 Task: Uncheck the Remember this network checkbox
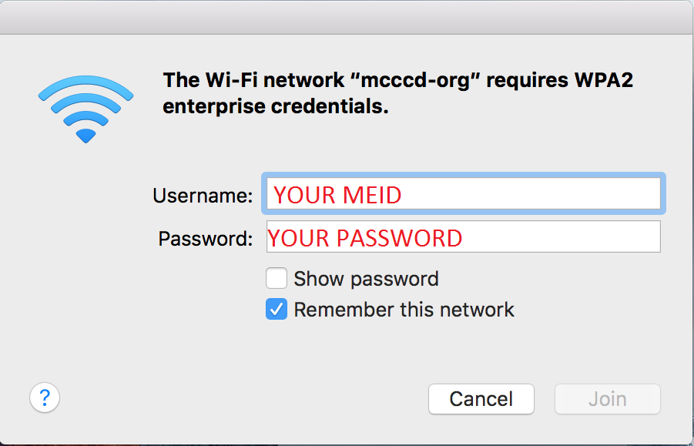(x=277, y=309)
